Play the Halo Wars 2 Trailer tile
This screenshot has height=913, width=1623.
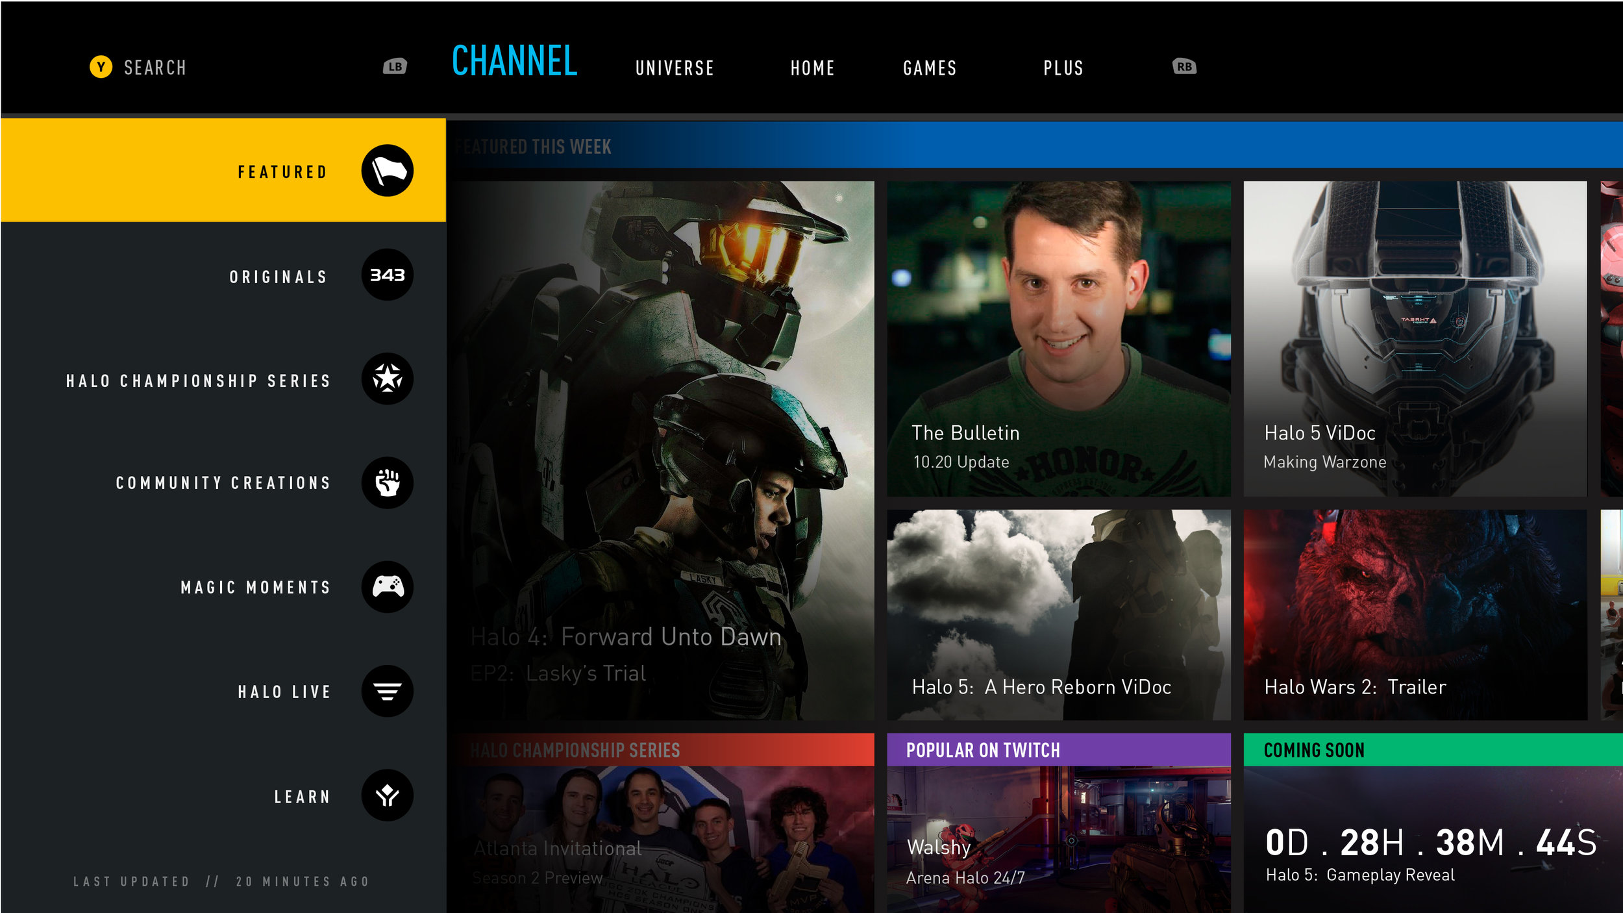pyautogui.click(x=1415, y=615)
